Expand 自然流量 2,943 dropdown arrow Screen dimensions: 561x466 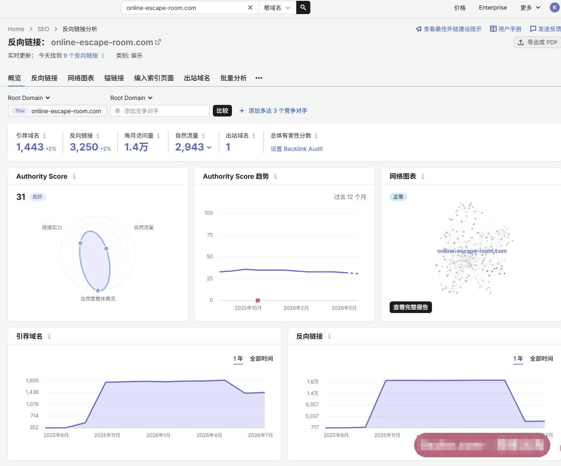tap(209, 148)
